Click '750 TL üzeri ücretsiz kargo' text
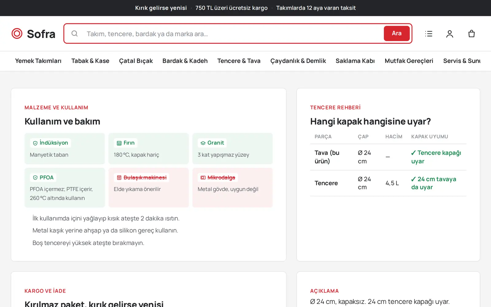Screen dimensions: 491x307 click(231, 8)
